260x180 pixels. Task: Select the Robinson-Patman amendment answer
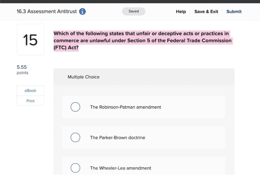pos(75,107)
